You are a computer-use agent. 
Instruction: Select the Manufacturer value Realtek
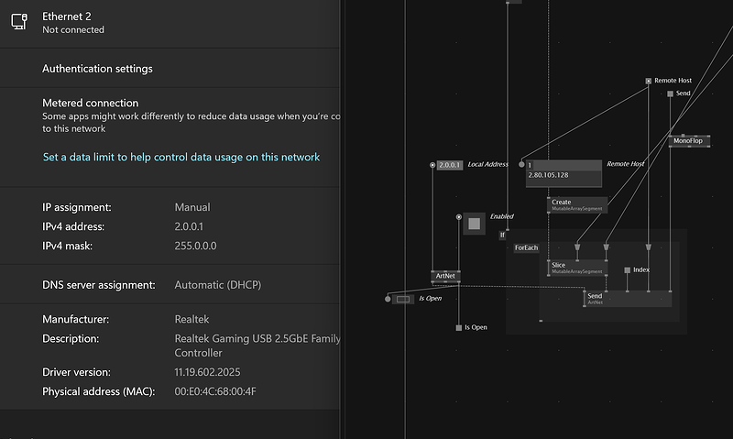[191, 319]
